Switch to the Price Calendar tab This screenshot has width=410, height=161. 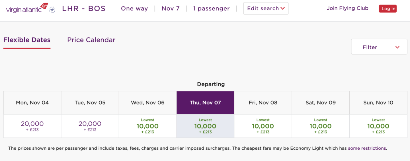pyautogui.click(x=91, y=40)
